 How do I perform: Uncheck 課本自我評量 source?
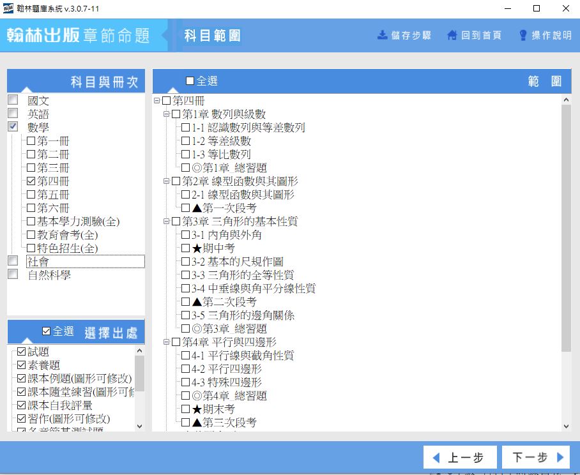pyautogui.click(x=22, y=405)
